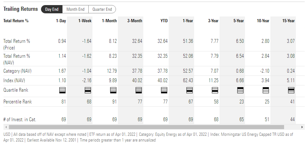
Task: Click the YTD quartile rank icon
Action: click(164, 90)
